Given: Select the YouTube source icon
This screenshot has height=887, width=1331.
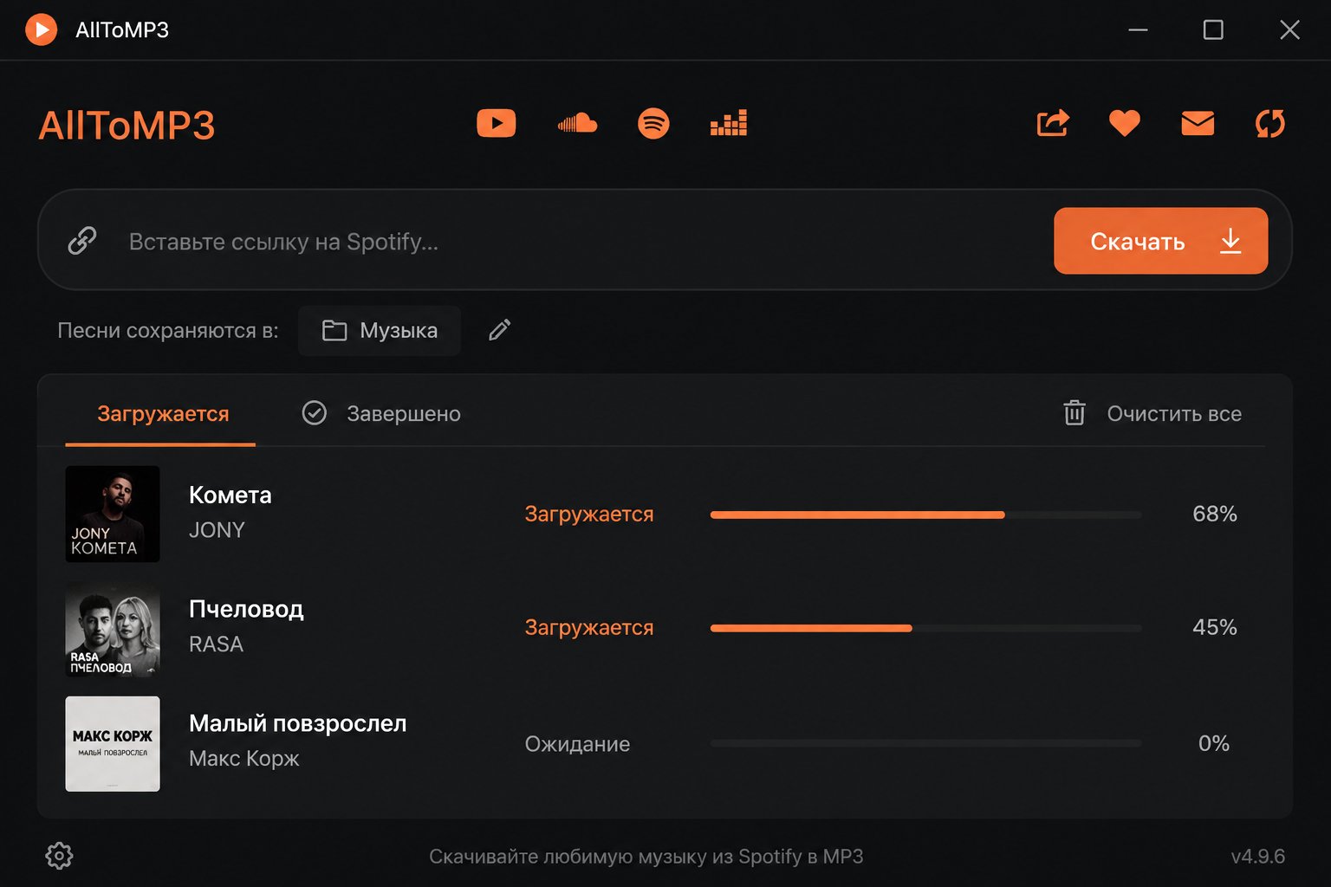Looking at the screenshot, I should [496, 123].
